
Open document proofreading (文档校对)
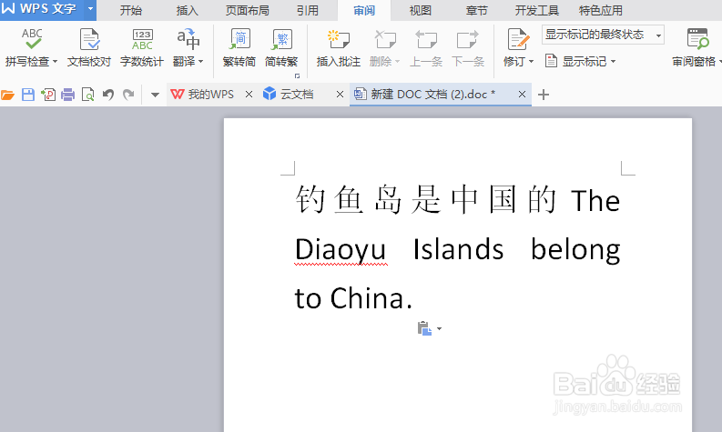89,48
